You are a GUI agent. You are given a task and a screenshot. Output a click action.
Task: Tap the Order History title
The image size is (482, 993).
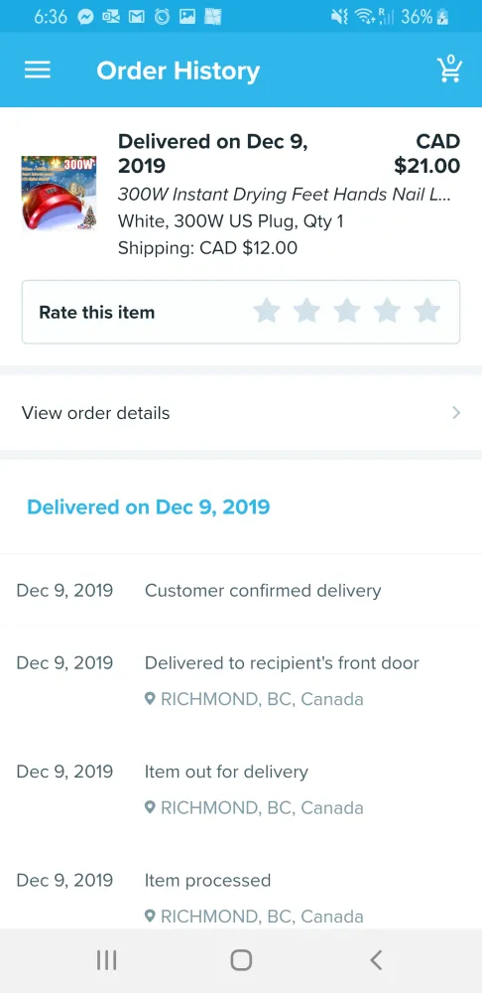(x=178, y=71)
